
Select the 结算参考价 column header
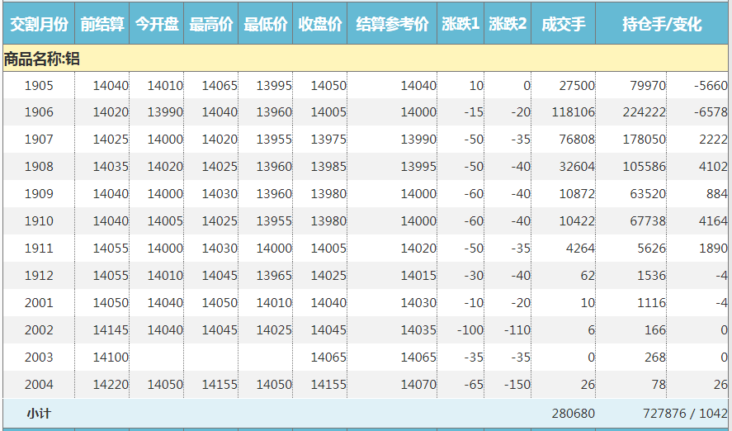click(x=392, y=25)
